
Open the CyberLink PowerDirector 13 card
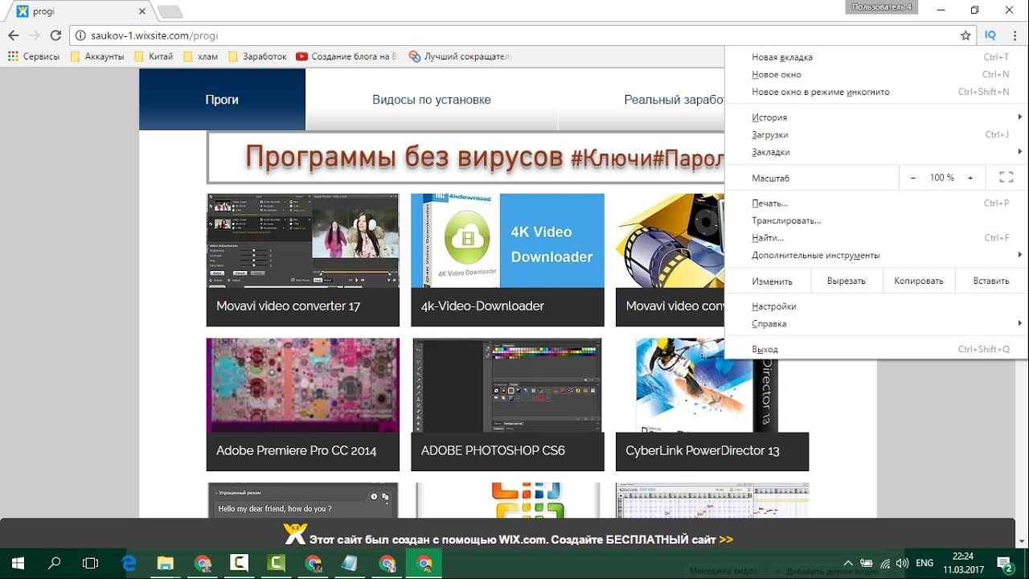coord(712,404)
